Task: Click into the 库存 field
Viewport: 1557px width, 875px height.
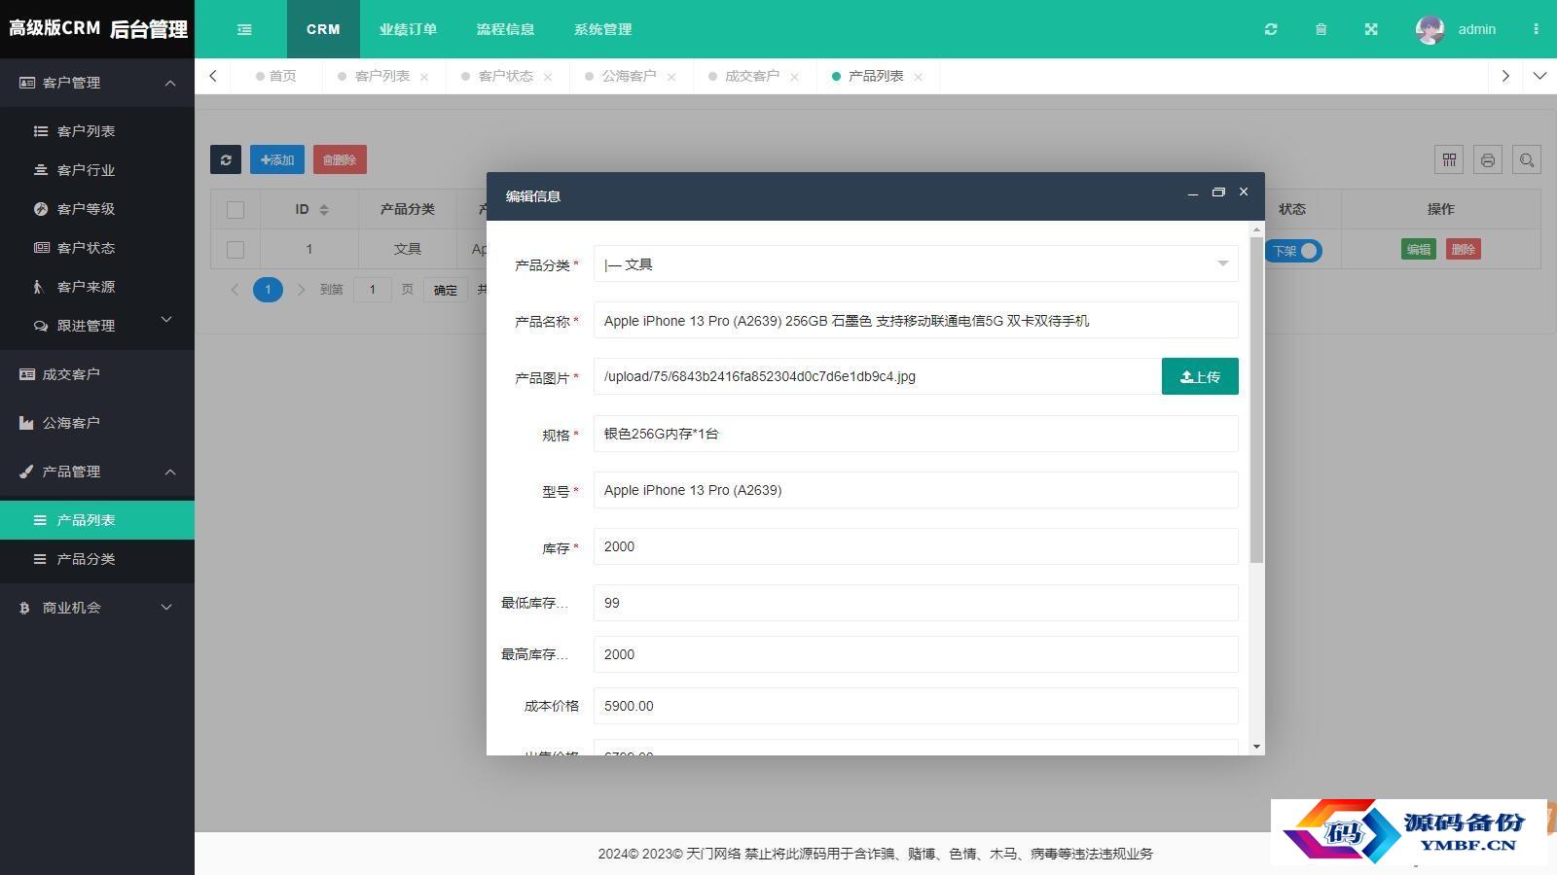Action: [916, 546]
